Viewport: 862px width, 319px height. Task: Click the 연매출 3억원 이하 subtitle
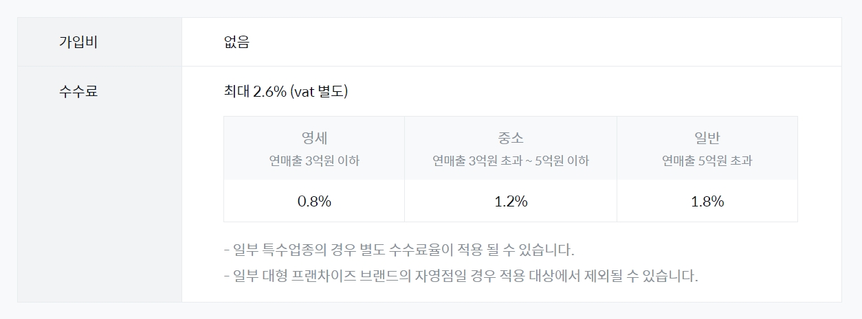click(x=314, y=161)
